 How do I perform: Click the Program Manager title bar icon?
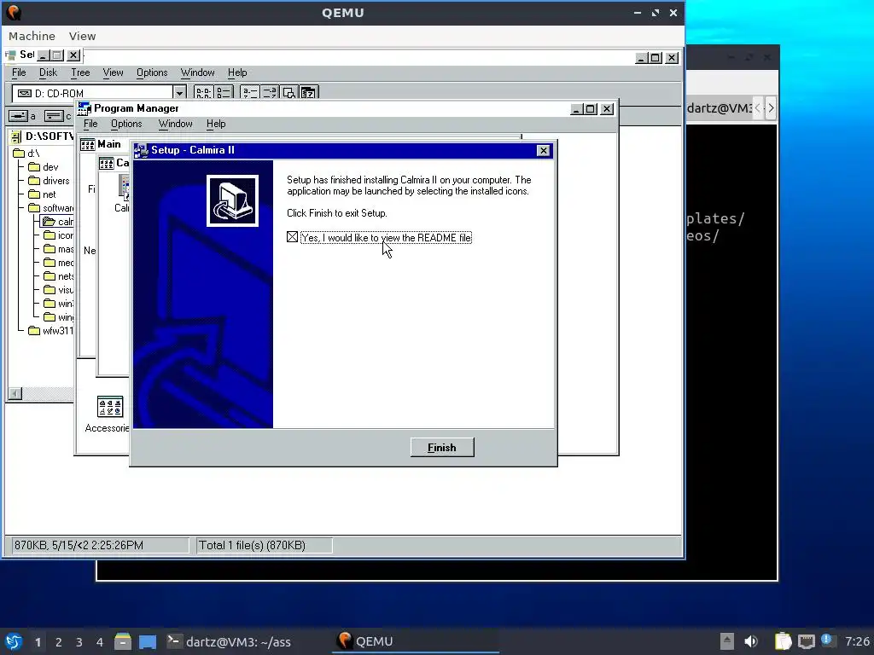coord(84,108)
